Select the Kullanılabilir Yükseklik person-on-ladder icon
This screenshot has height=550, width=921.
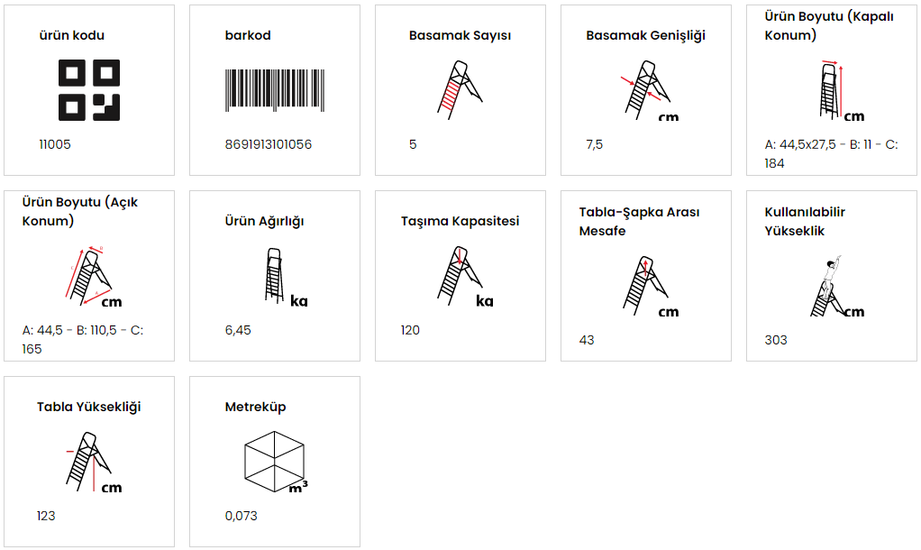(x=837, y=286)
